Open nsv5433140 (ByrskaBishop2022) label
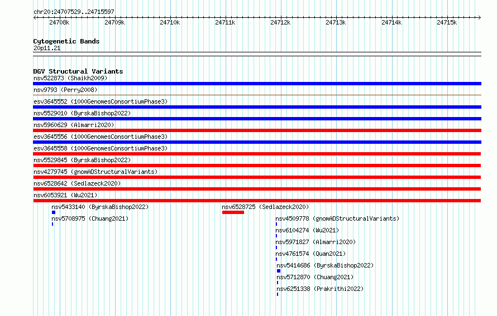 click(100, 207)
